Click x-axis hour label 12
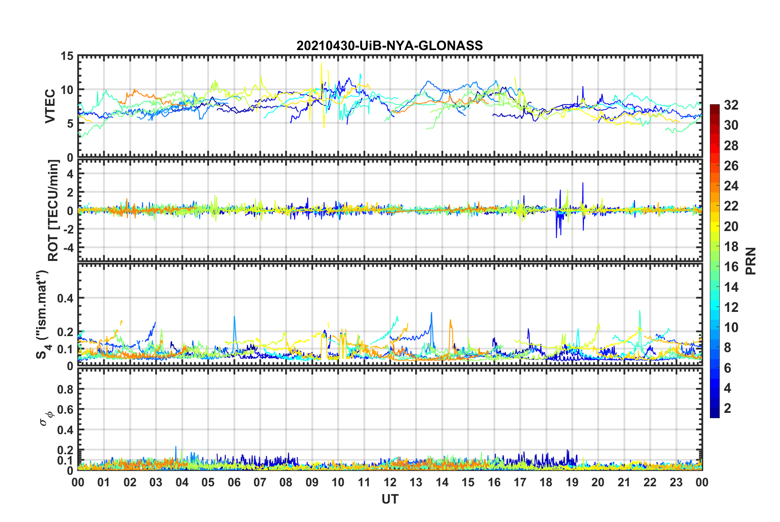This screenshot has width=780, height=522. [390, 482]
